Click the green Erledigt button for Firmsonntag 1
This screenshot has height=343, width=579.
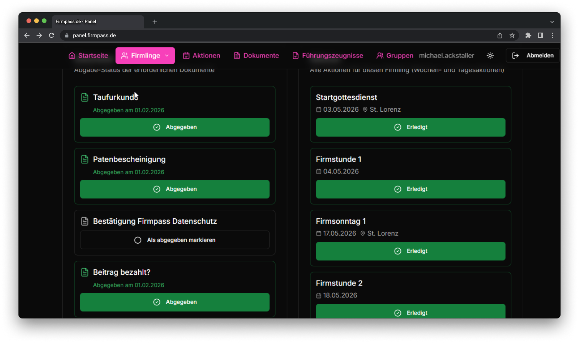coord(410,251)
